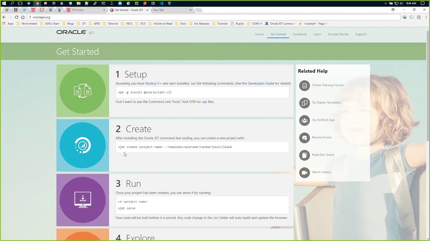Open the Developers Guide link

(x=261, y=83)
